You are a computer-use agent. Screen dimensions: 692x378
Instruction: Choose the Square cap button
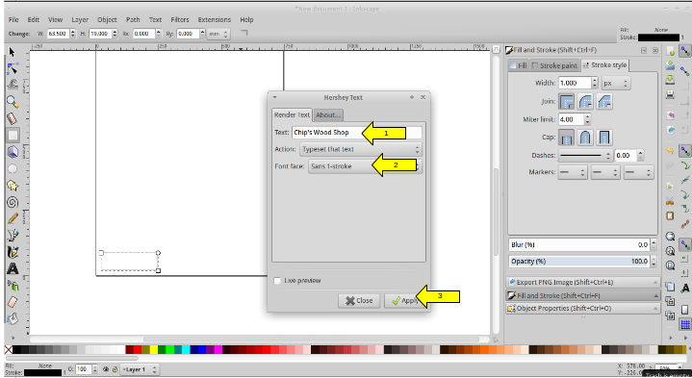[604, 138]
